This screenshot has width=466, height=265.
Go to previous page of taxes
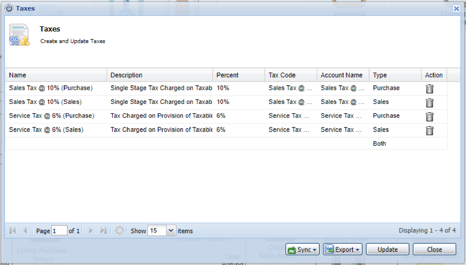[25, 231]
